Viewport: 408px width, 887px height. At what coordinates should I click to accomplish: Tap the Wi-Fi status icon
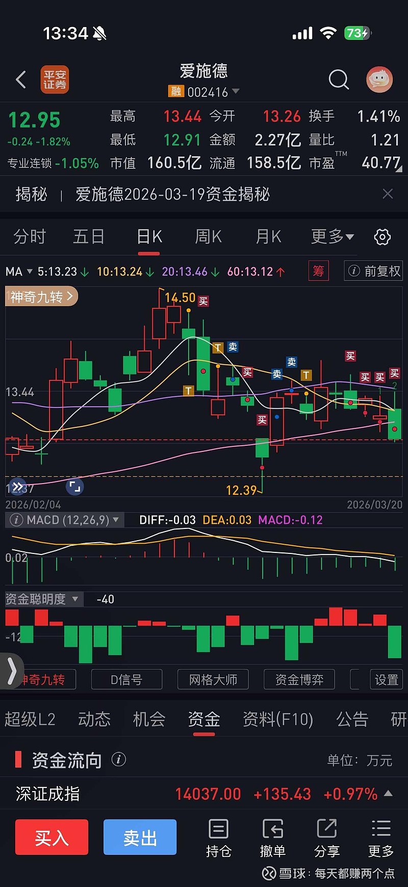pos(328,34)
